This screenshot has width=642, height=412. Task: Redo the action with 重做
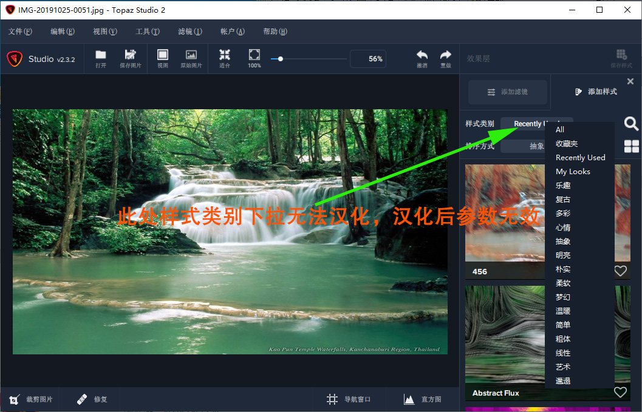[x=445, y=58]
